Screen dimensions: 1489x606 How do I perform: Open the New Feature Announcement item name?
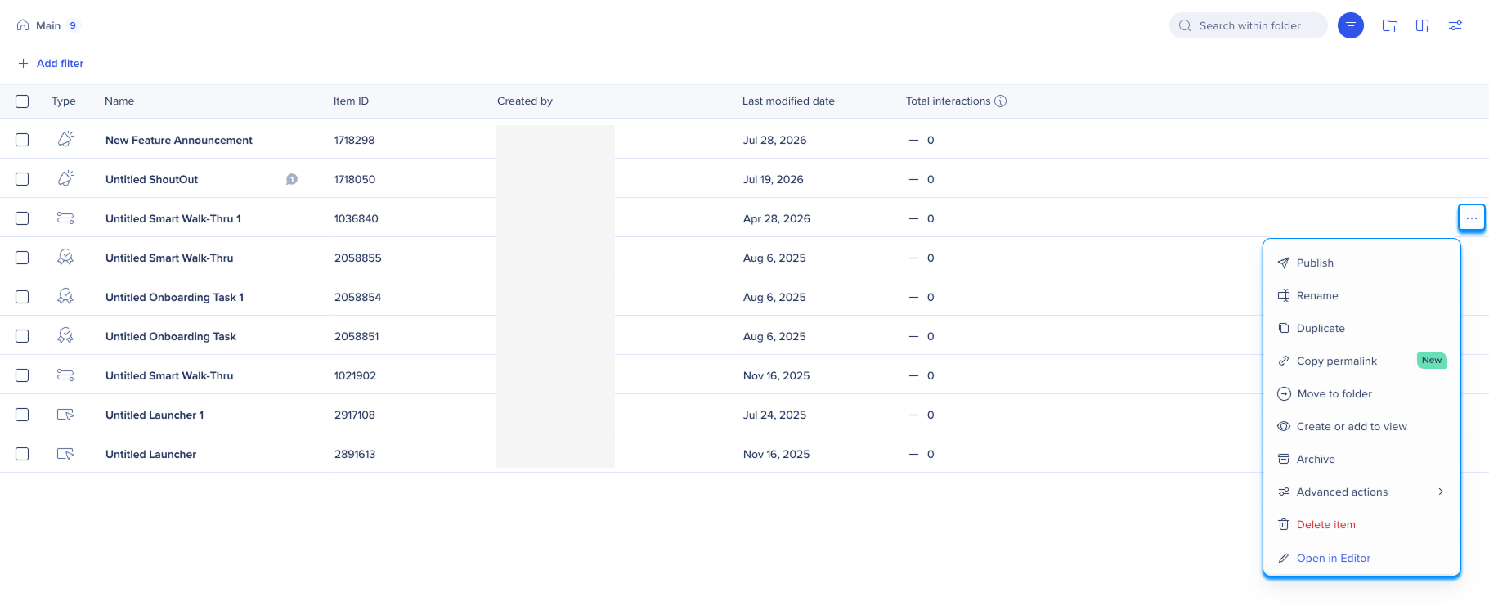pyautogui.click(x=179, y=140)
